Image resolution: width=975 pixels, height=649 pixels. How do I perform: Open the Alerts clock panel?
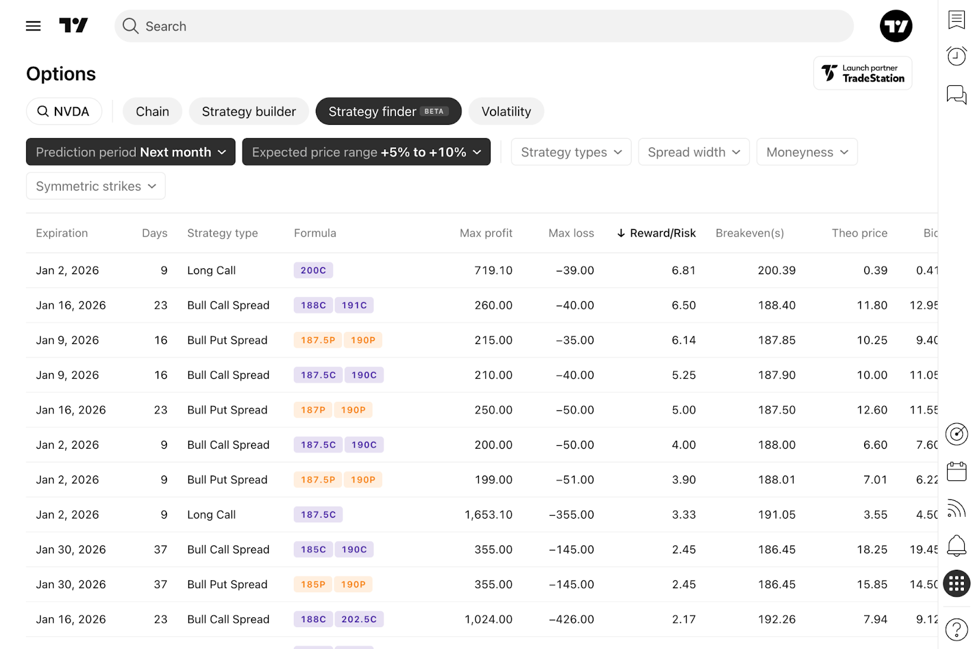point(956,56)
